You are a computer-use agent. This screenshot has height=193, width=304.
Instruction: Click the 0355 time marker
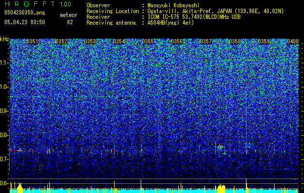point(148,41)
